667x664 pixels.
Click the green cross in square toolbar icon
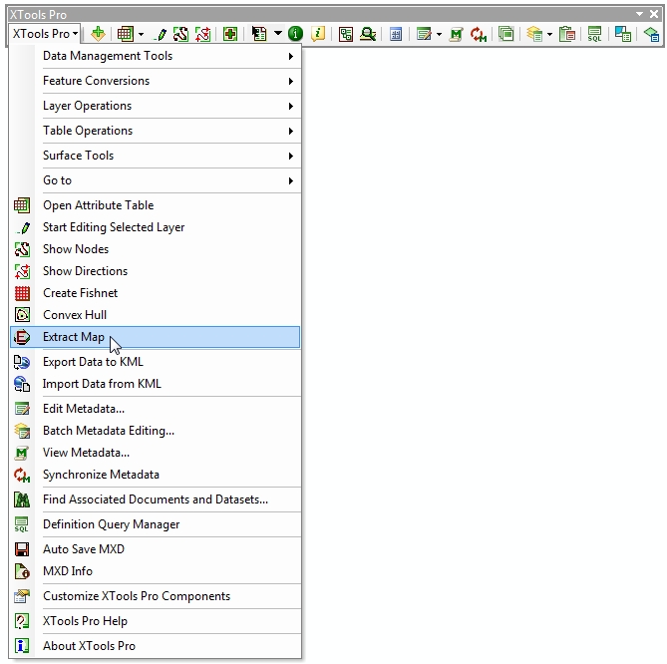click(x=230, y=34)
